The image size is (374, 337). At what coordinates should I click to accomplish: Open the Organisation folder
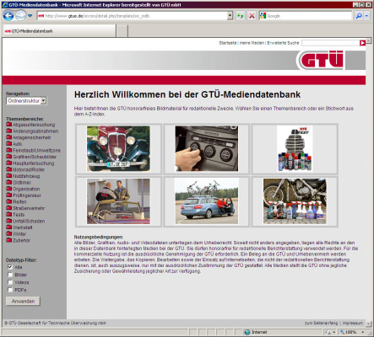click(x=23, y=189)
